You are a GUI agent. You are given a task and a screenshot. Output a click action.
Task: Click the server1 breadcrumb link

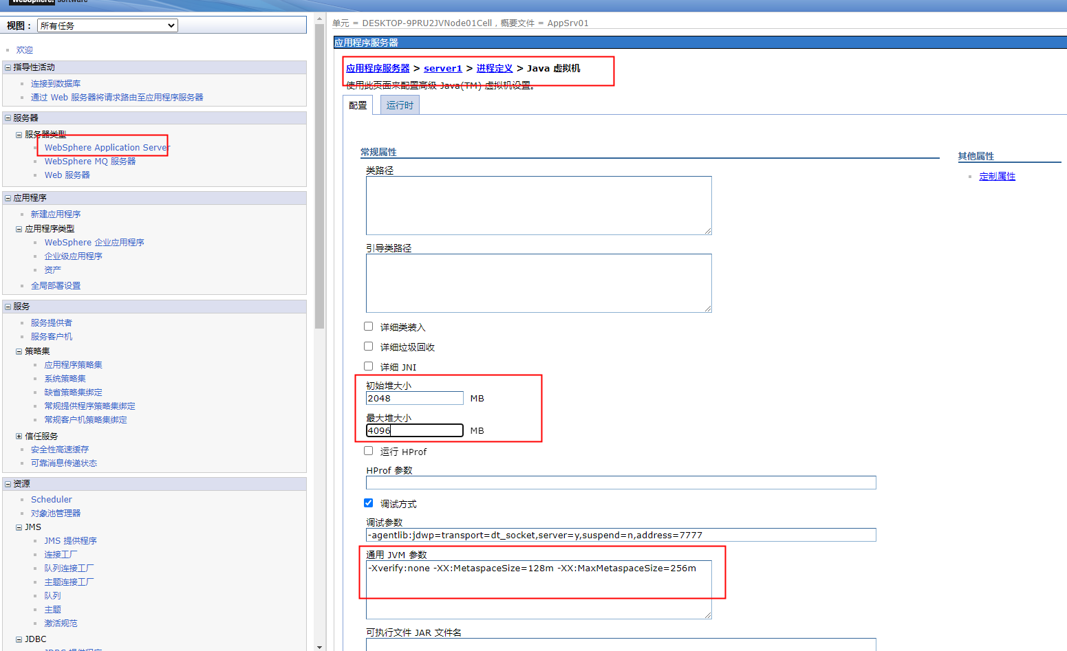pyautogui.click(x=442, y=68)
